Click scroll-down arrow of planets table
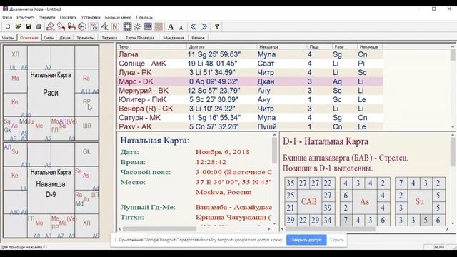The image size is (457, 257). [x=453, y=127]
